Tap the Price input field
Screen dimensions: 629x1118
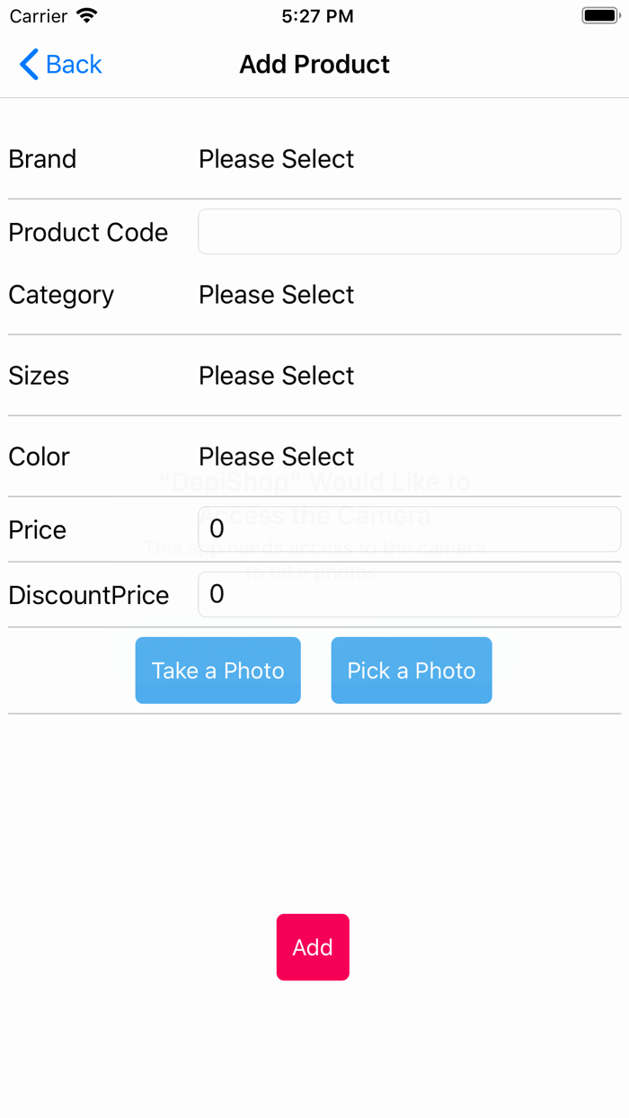409,529
